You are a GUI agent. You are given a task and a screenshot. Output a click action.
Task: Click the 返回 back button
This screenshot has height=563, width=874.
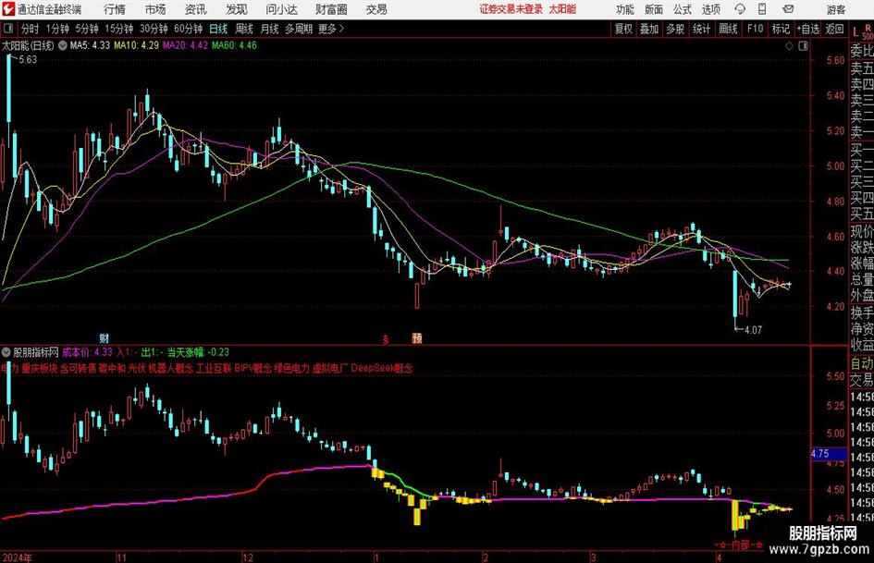pos(834,29)
